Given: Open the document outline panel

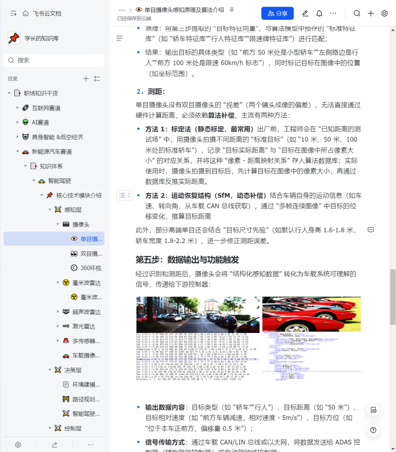Looking at the screenshot, I should pyautogui.click(x=119, y=38).
